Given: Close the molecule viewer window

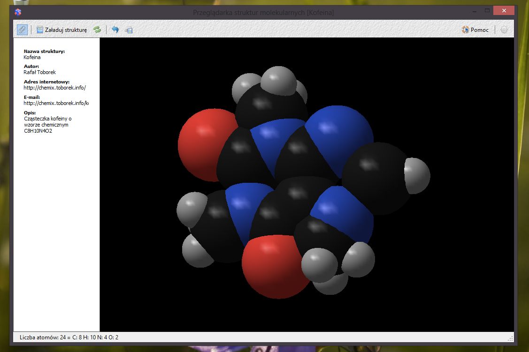Looking at the screenshot, I should [506, 10].
